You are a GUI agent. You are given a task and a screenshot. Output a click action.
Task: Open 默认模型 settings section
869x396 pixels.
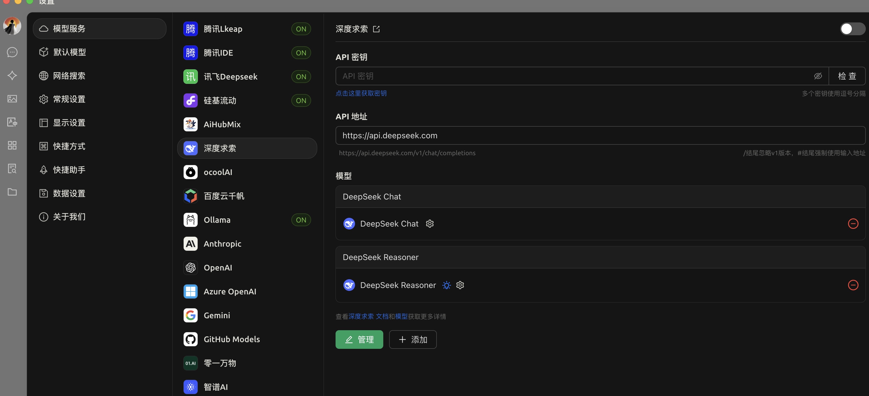[100, 52]
